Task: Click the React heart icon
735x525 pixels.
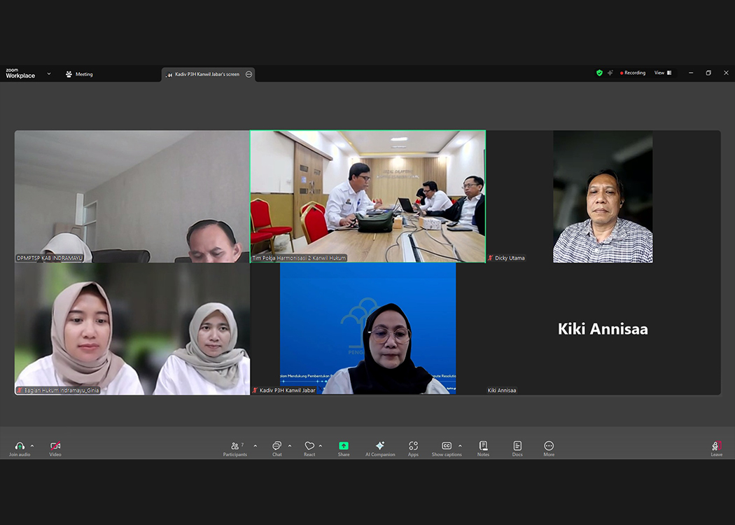Action: pos(309,447)
